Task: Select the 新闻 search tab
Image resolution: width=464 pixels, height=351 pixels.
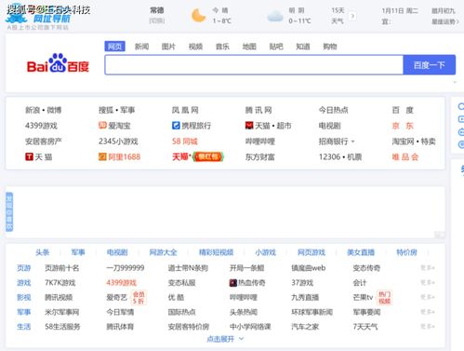Action: click(141, 47)
